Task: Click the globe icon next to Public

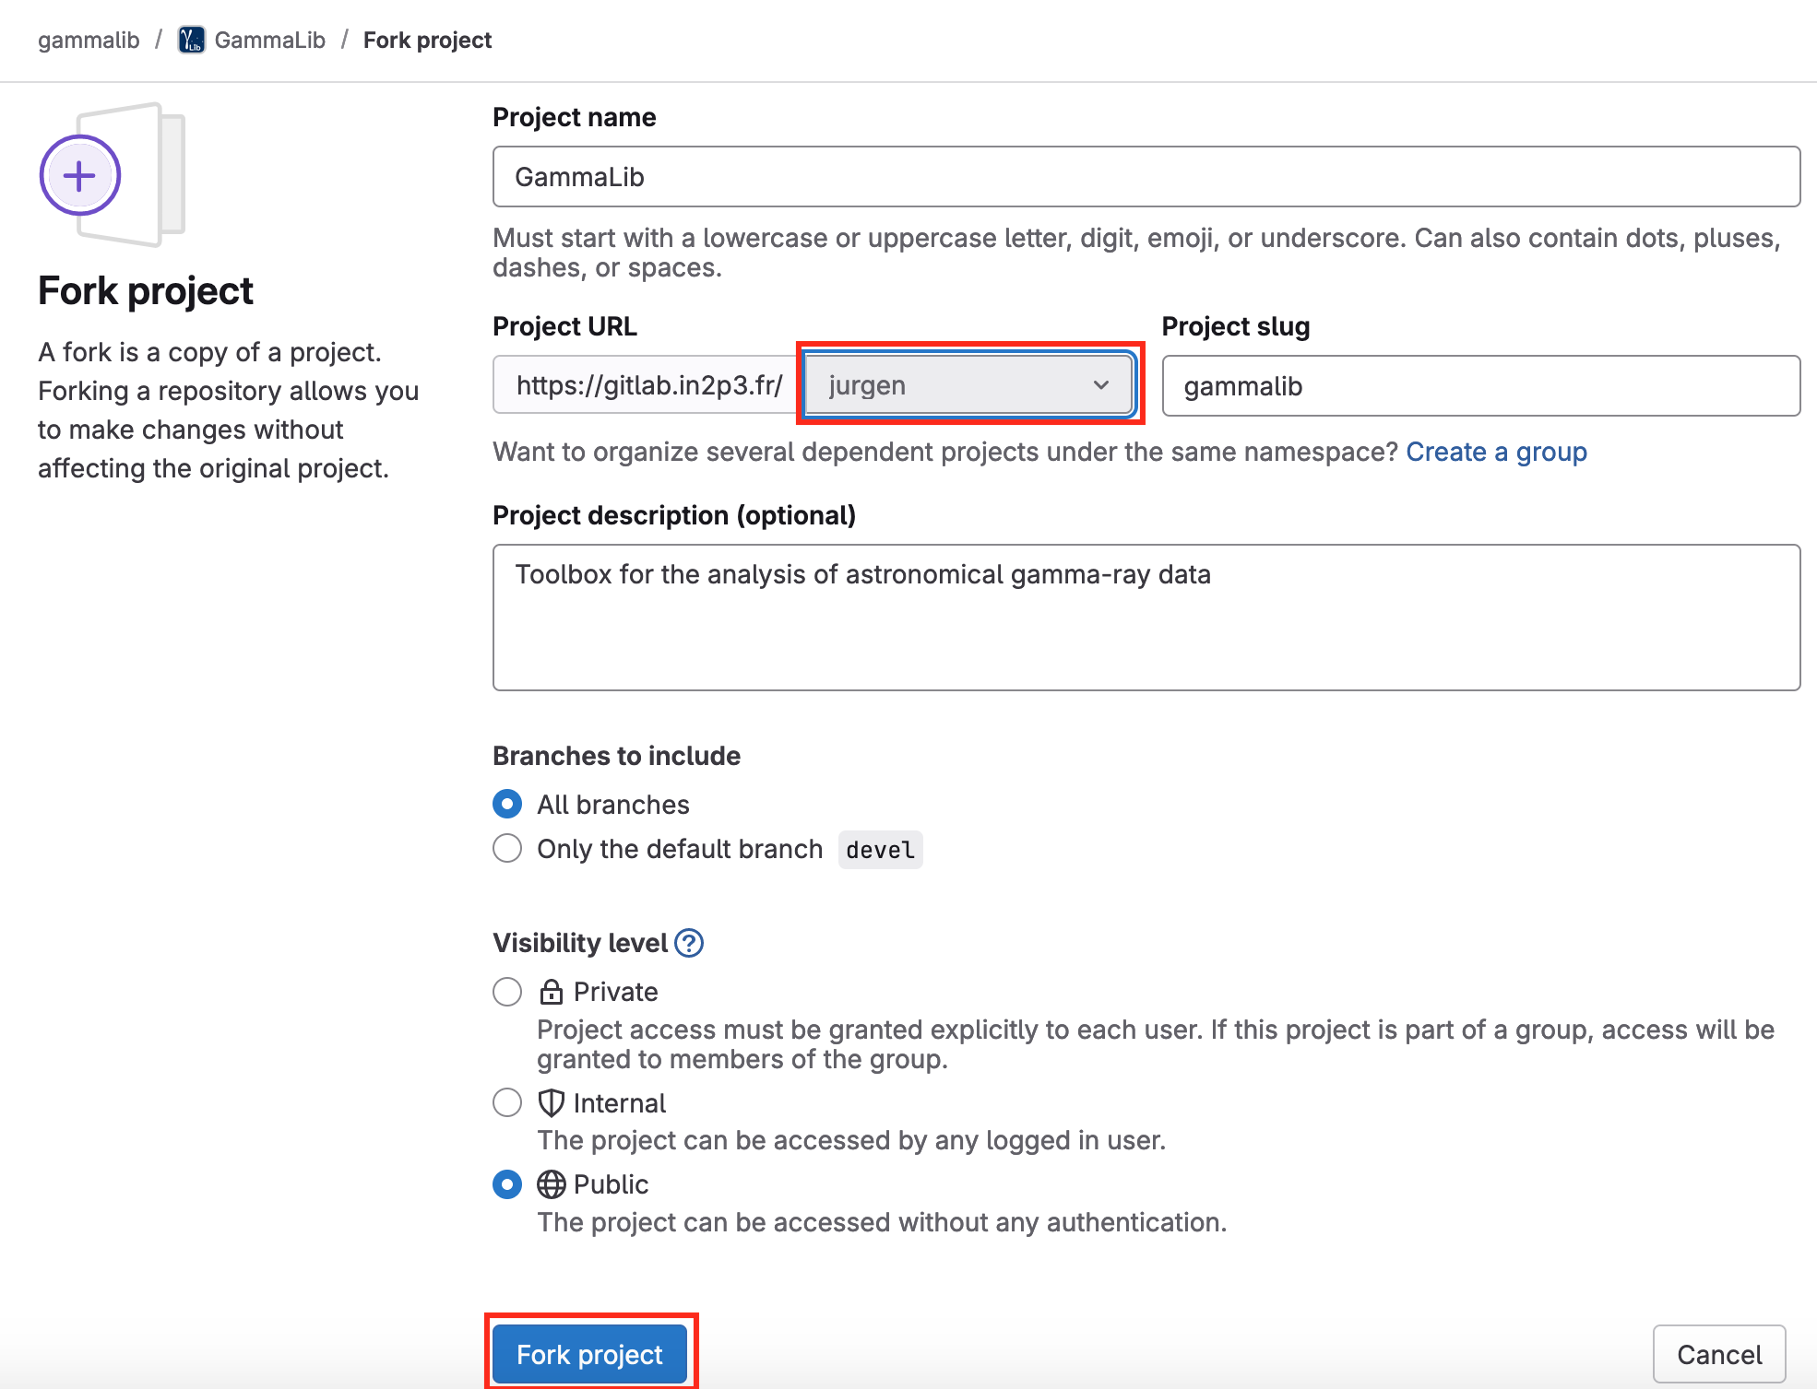Action: click(552, 1184)
